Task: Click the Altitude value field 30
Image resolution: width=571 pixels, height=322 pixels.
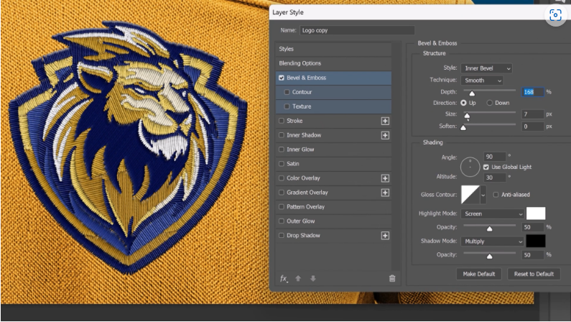Action: pyautogui.click(x=495, y=178)
